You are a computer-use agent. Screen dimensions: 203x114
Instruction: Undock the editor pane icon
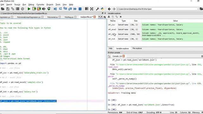[x=102, y=13]
